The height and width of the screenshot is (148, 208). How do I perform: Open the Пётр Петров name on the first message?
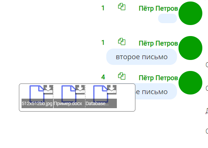point(158,8)
